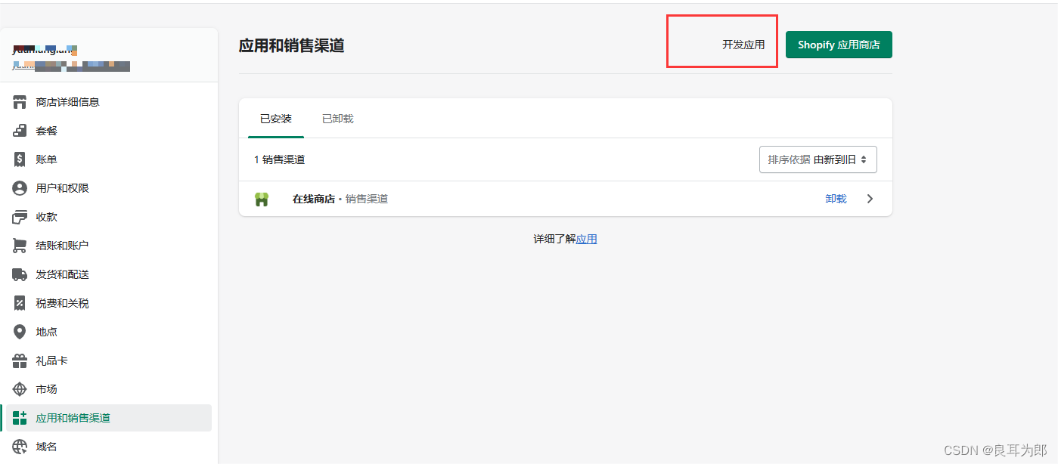Open the 排序依据 sort dropdown
Image resolution: width=1058 pixels, height=464 pixels.
click(818, 159)
